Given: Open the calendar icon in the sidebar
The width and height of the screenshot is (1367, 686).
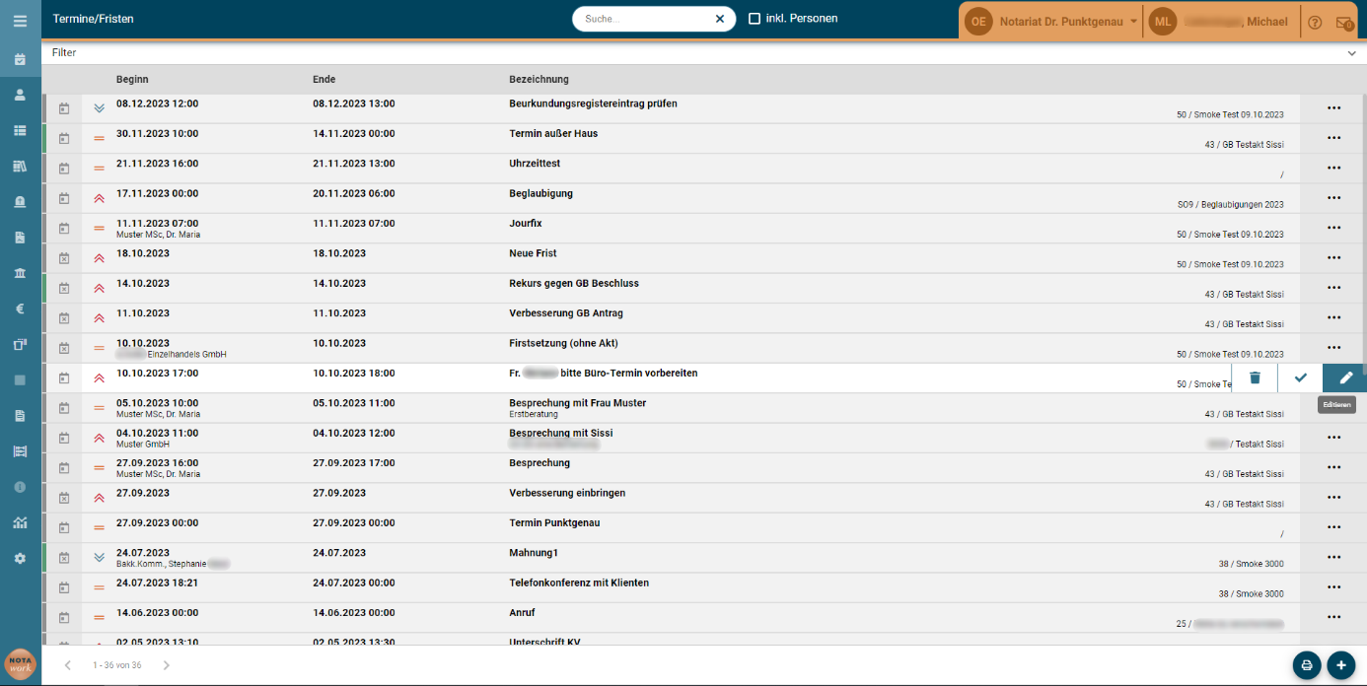Looking at the screenshot, I should [20, 59].
